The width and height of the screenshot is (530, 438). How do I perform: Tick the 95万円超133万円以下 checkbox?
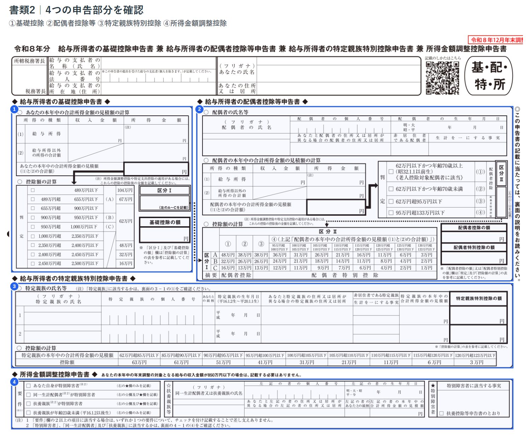pyautogui.click(x=391, y=212)
